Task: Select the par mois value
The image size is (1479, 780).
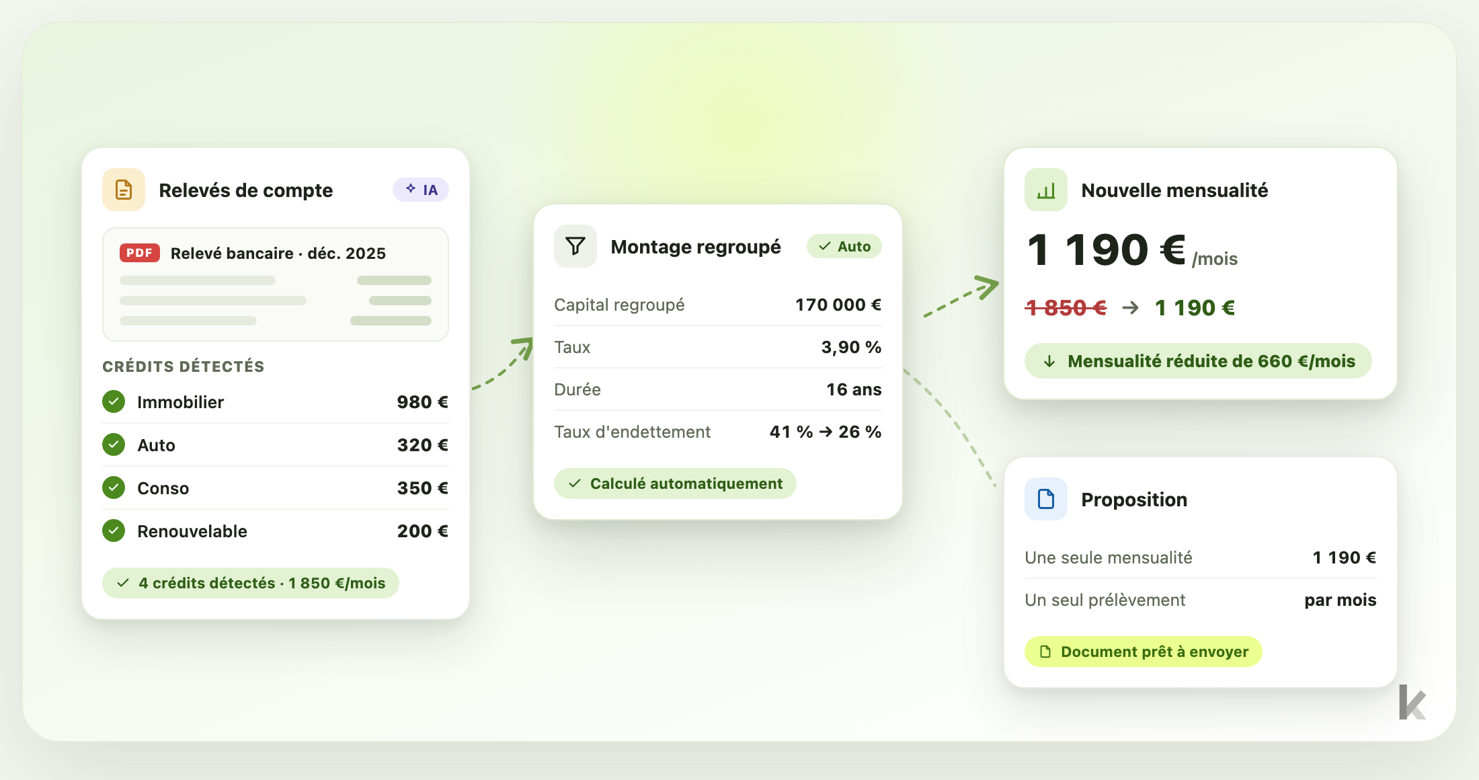Action: click(x=1341, y=600)
